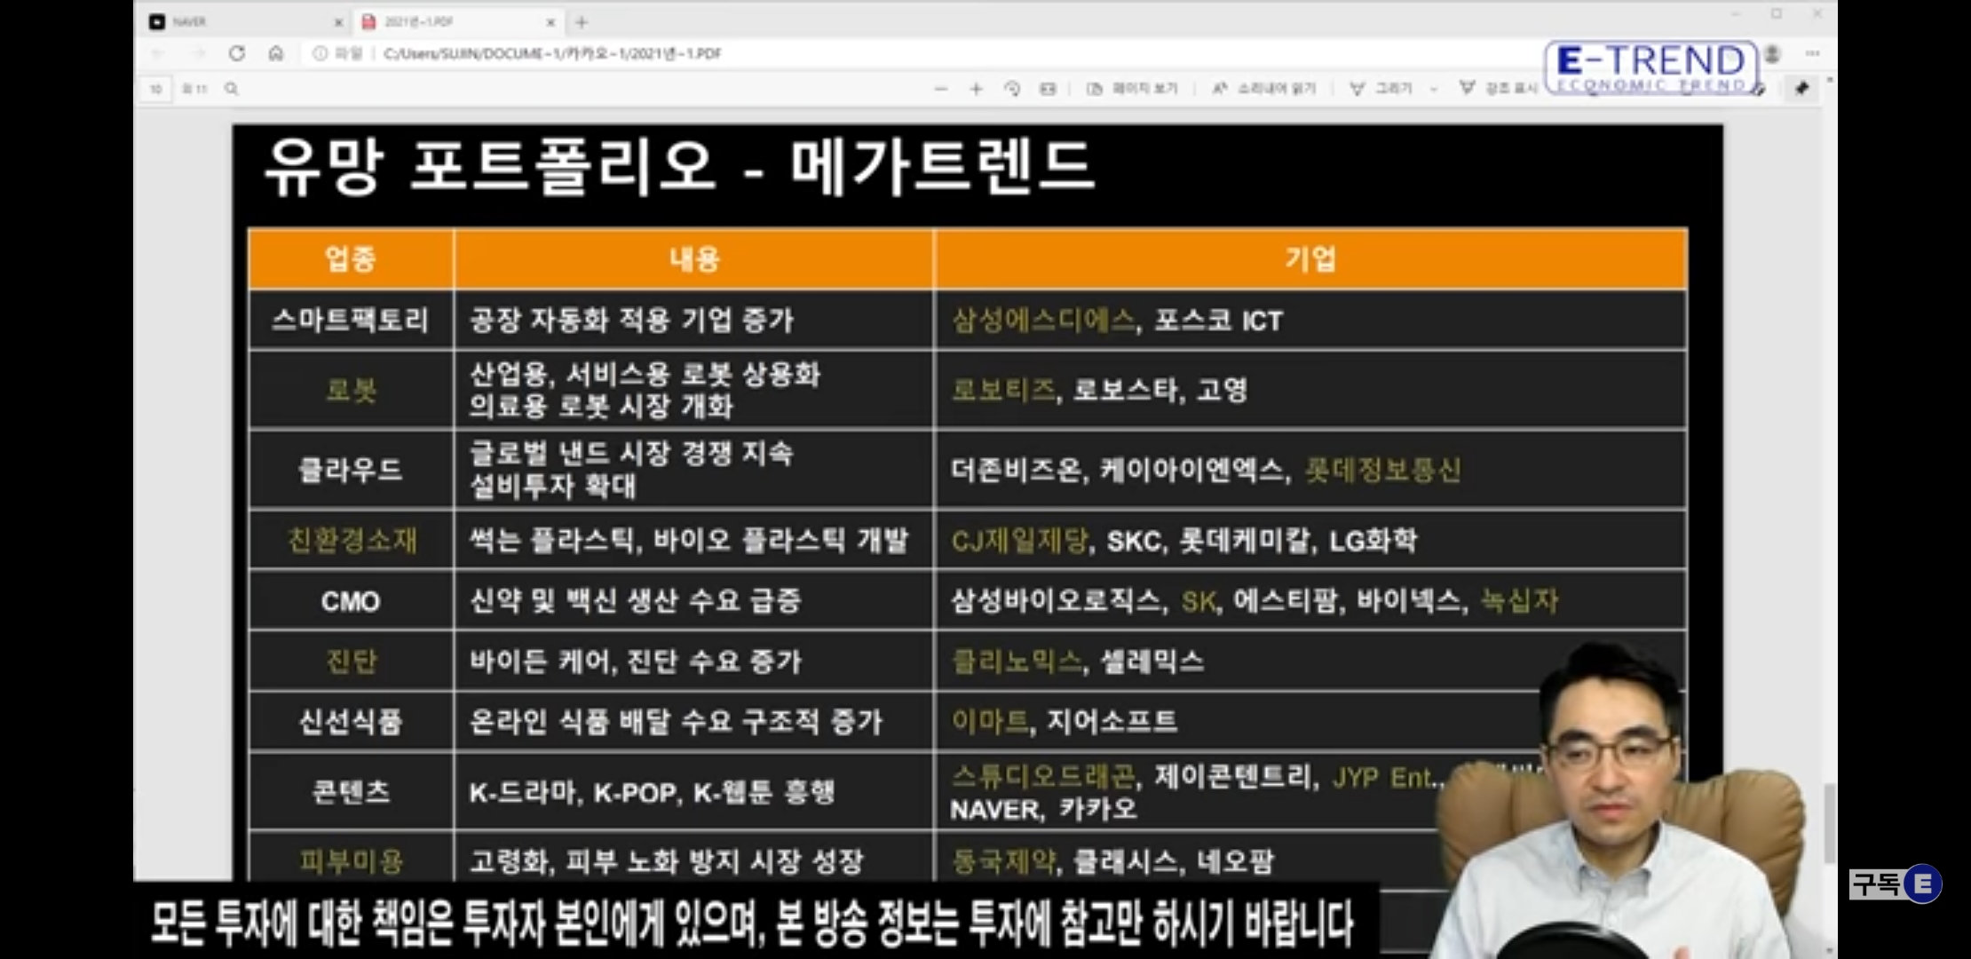Open browser settings and more menu
Viewport: 1971px width, 959px height.
[x=1812, y=53]
